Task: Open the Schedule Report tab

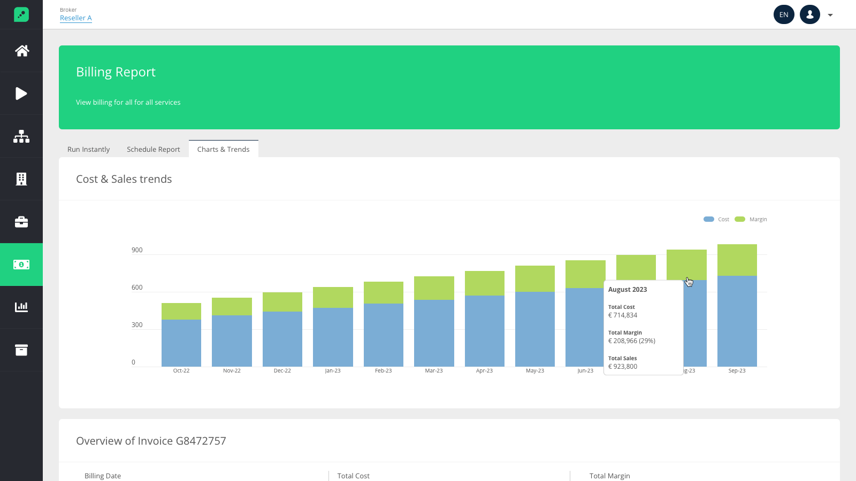Action: [x=153, y=149]
